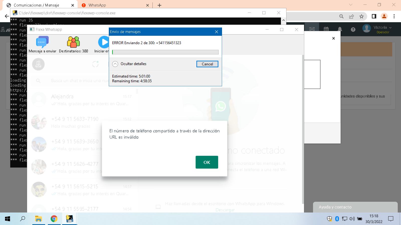Open volume tray icon

[x=352, y=219]
